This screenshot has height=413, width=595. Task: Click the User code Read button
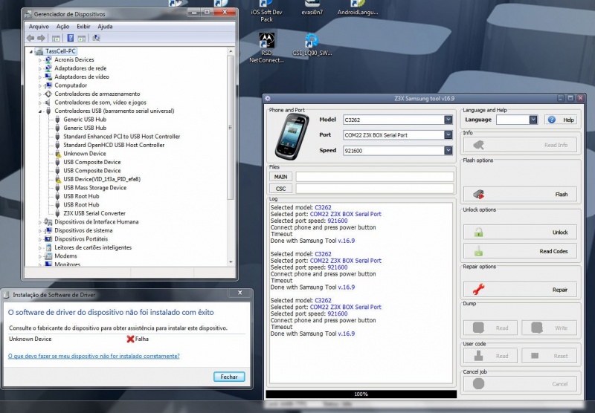[x=490, y=356]
